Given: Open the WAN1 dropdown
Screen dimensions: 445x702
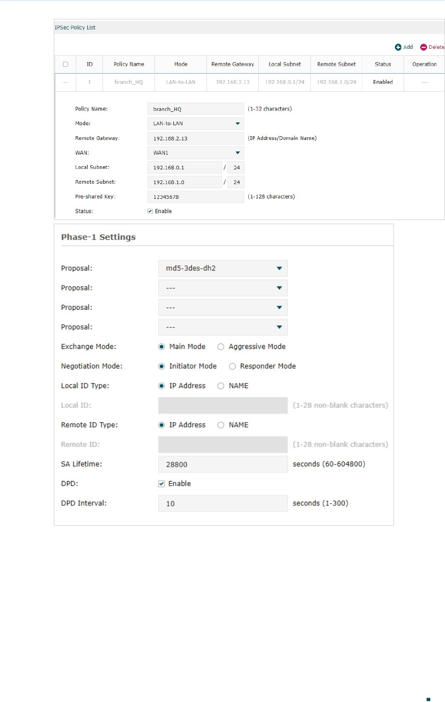Looking at the screenshot, I should point(196,153).
